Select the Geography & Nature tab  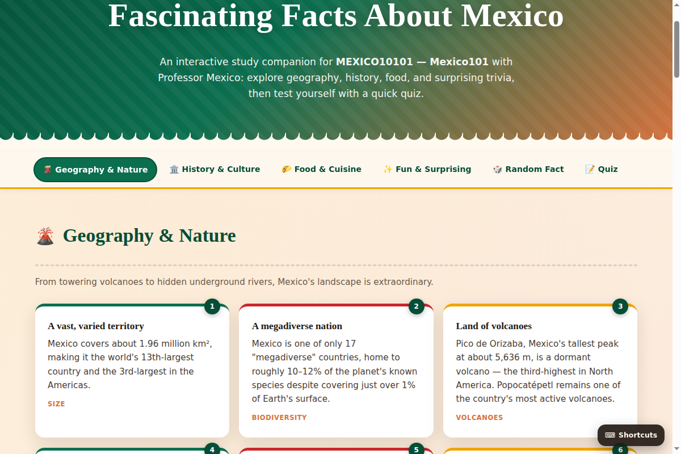tap(95, 170)
